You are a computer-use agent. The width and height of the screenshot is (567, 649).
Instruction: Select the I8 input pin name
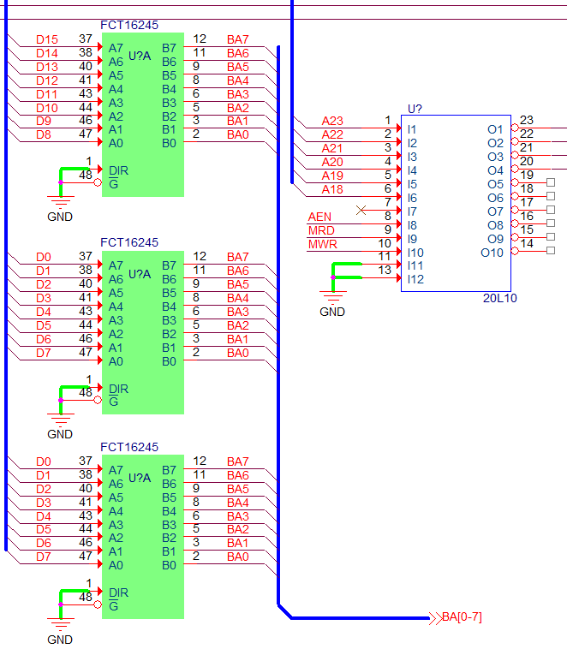pos(412,225)
